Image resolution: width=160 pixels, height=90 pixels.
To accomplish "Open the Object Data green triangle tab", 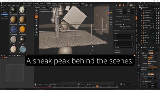I will 139,75.
